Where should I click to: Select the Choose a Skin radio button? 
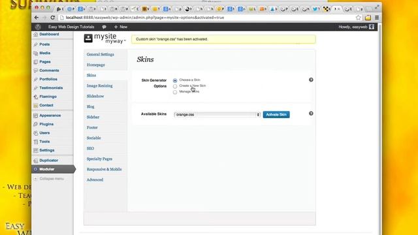point(175,80)
